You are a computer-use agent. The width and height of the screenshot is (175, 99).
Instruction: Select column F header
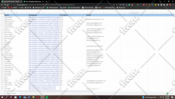click(x=134, y=13)
